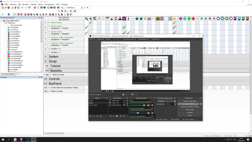Open the Файл menu in Clickteam Fusion

pos(6,4)
